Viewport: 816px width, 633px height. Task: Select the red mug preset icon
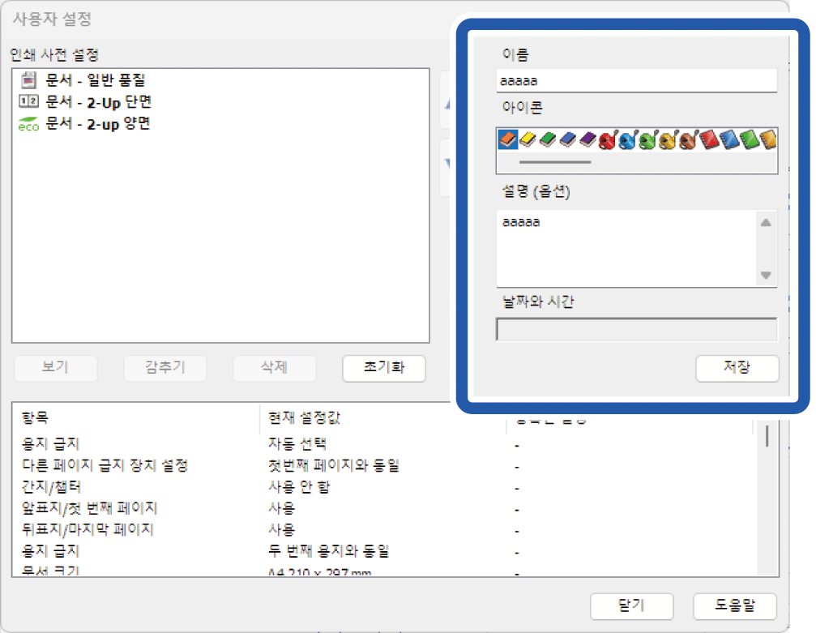(608, 140)
